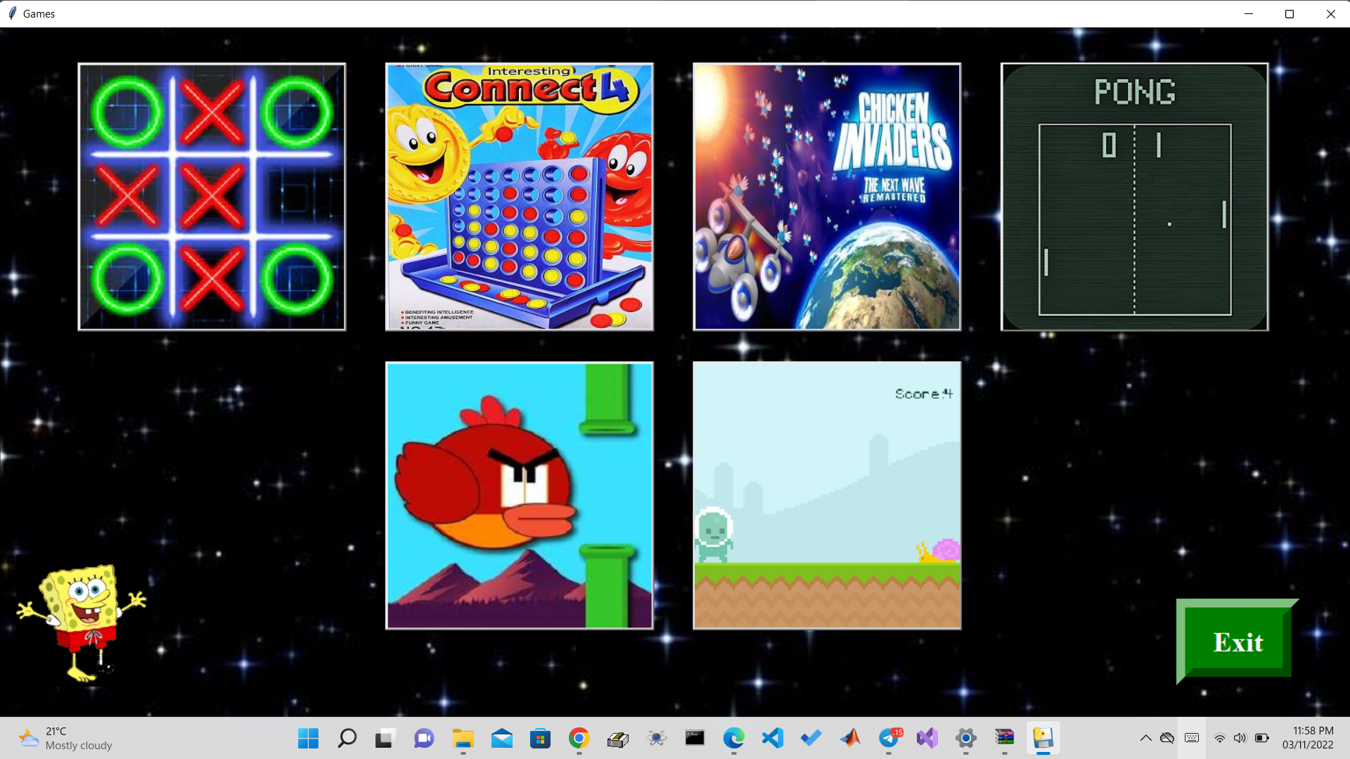Close the Games window
Image resolution: width=1350 pixels, height=759 pixels.
tap(1330, 13)
